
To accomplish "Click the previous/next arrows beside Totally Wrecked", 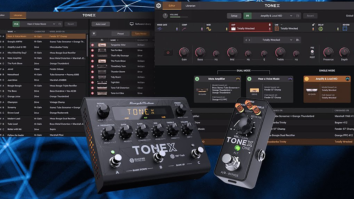I will pos(248,40).
